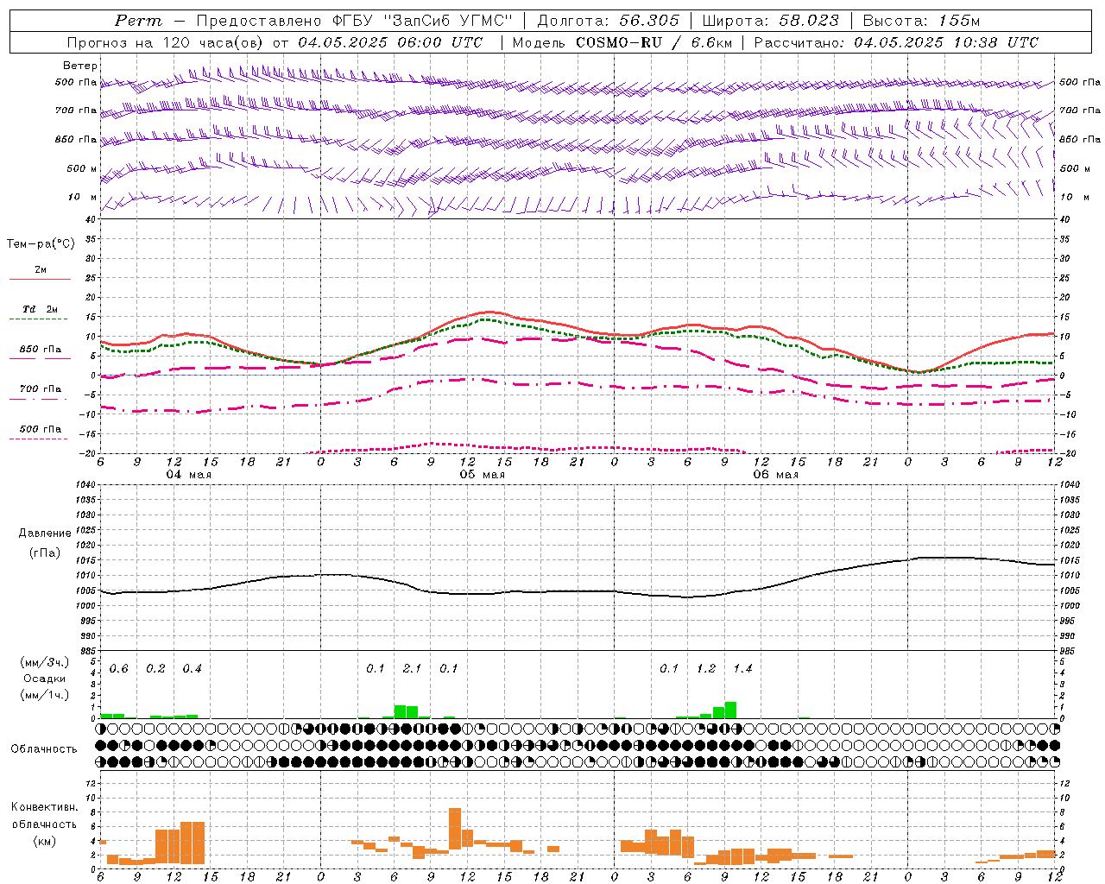
Task: Click the "Td 2м" dew point legend entry
Action: [41, 309]
